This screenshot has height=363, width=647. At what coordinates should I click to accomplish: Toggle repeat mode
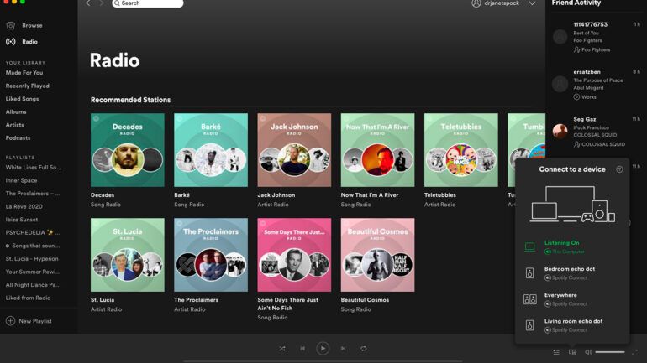[x=363, y=348]
